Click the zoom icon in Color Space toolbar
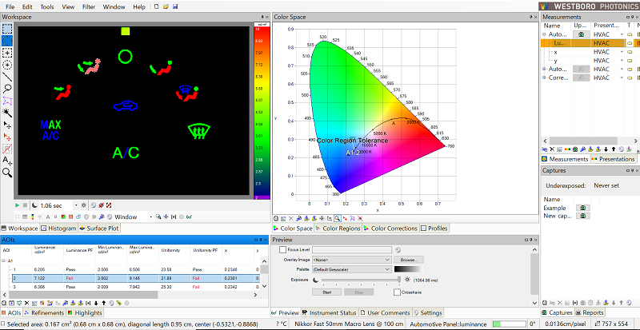The height and width of the screenshot is (330, 640). (x=337, y=219)
